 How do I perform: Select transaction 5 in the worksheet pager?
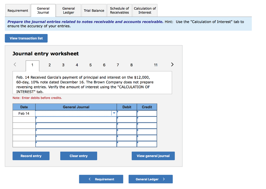pos(90,65)
